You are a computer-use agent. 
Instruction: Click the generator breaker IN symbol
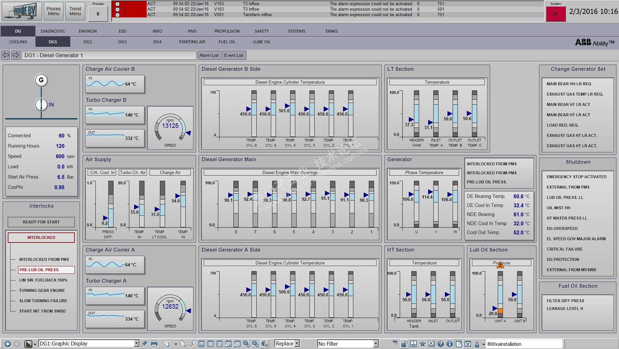41,104
